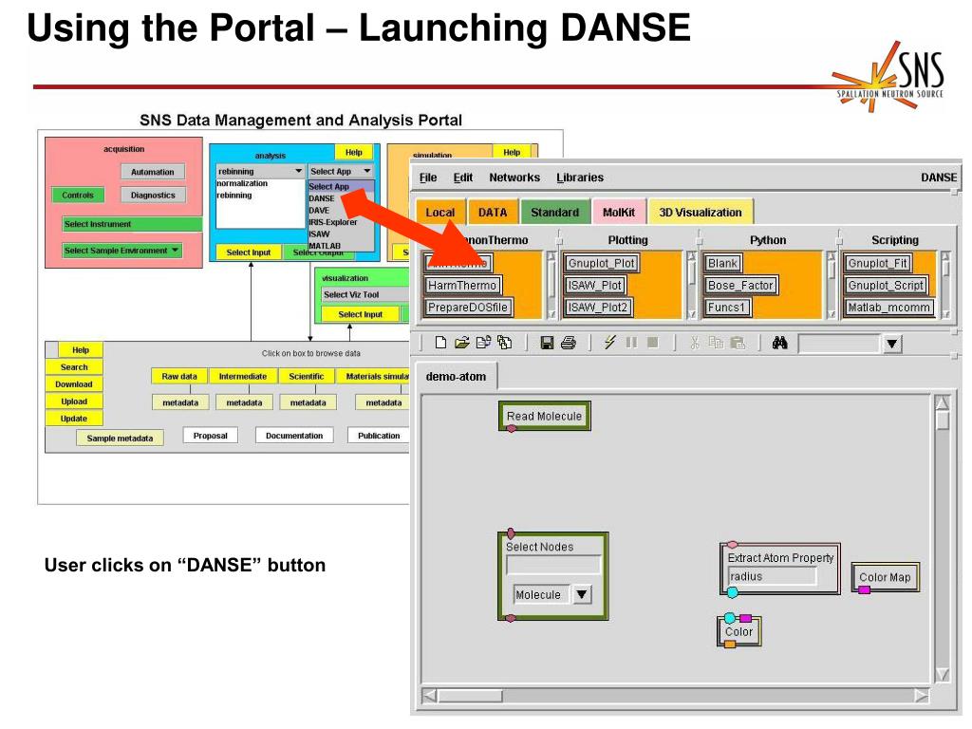Click the Color Map node
Viewport: 972px width, 729px height.
click(x=885, y=577)
